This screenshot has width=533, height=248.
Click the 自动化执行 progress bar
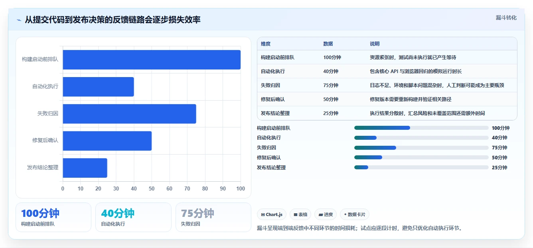pyautogui.click(x=421, y=138)
